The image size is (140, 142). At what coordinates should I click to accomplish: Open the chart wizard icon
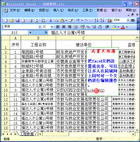tap(109, 20)
